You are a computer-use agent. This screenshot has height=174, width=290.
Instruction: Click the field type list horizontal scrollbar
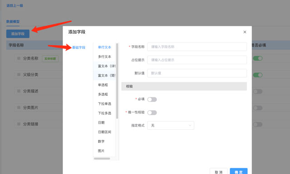102,159
